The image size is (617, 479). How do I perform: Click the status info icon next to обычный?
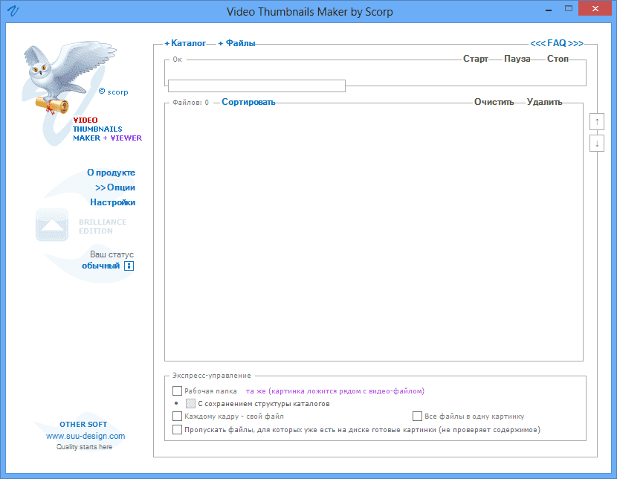[129, 266]
